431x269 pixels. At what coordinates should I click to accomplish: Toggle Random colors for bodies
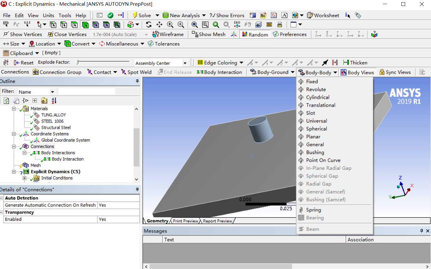coord(255,34)
